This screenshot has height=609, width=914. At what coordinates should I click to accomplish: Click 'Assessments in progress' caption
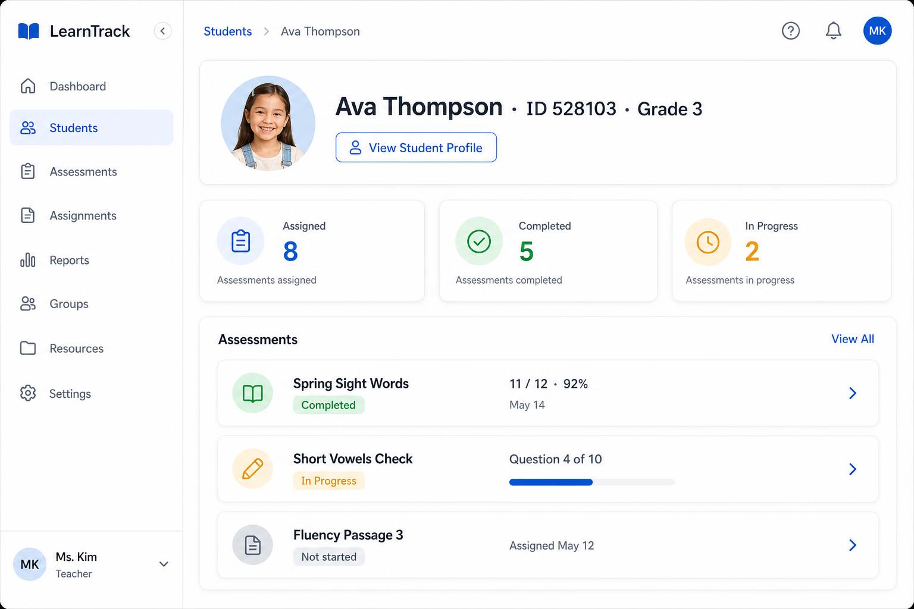740,280
